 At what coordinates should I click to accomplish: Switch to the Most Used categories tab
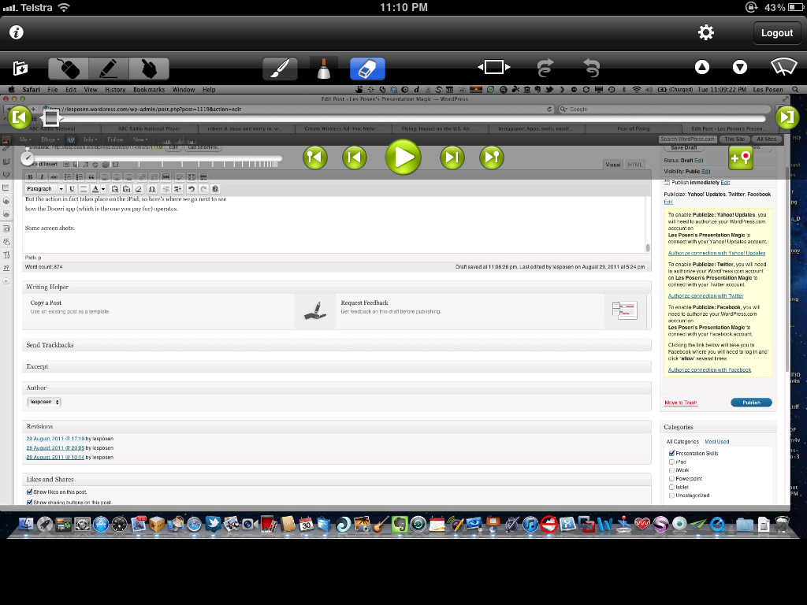[716, 442]
